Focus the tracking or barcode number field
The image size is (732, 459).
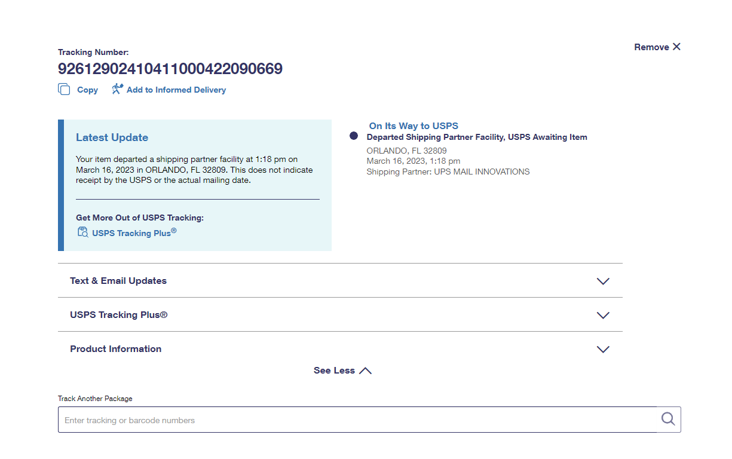pos(359,420)
